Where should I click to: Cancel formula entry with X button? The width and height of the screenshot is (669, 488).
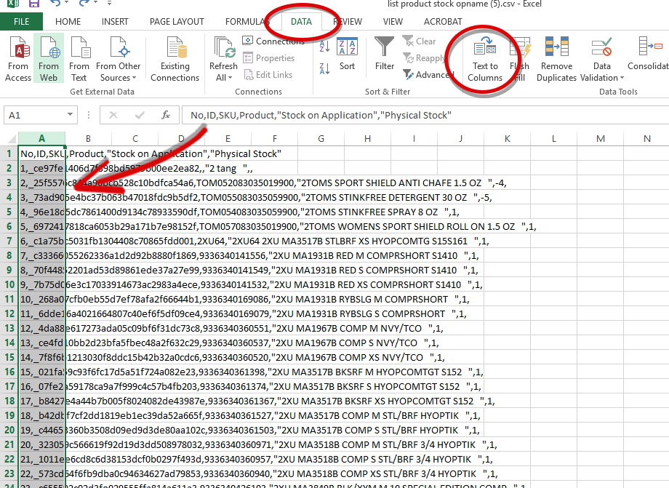pos(113,115)
